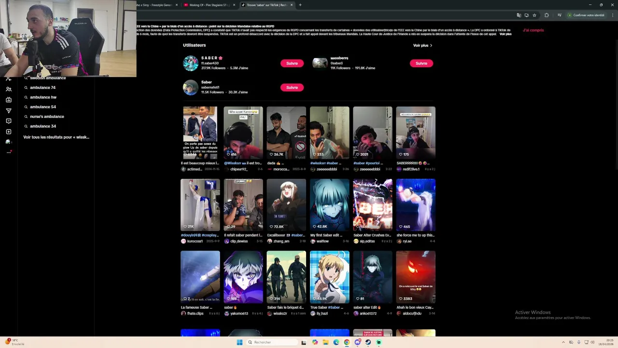Open the More three-dots sidebar menu
The width and height of the screenshot is (618, 348).
tap(9, 152)
